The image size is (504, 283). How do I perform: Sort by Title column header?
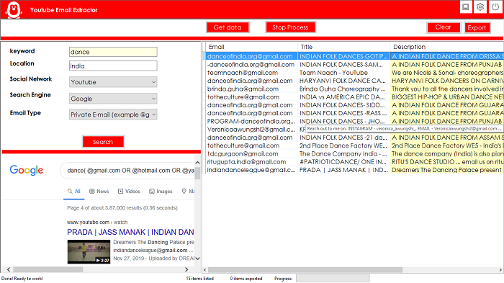point(343,47)
